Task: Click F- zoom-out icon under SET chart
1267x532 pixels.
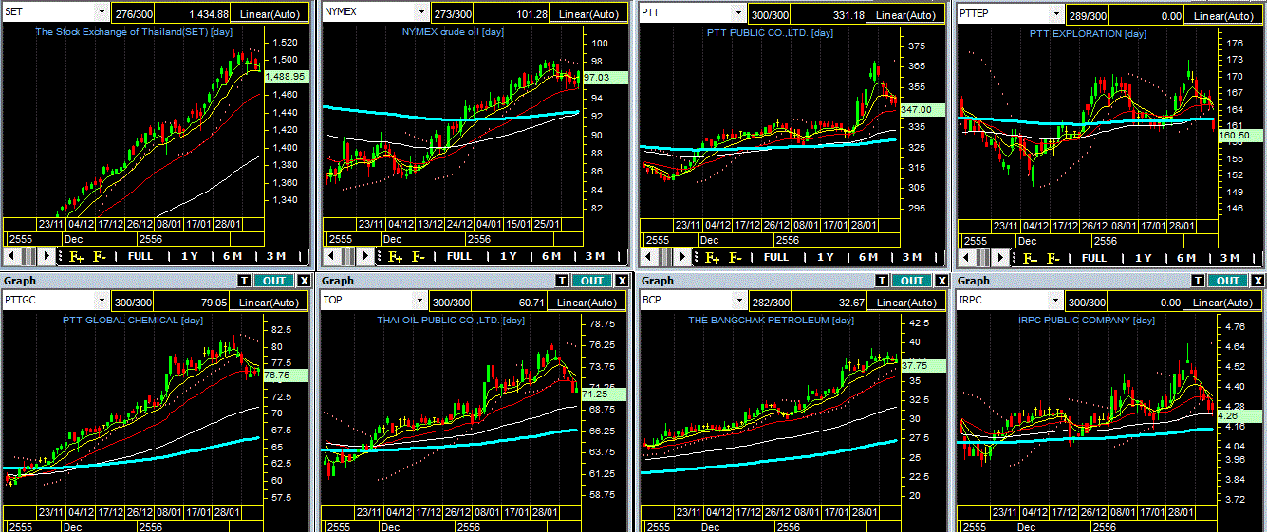Action: pyautogui.click(x=99, y=256)
